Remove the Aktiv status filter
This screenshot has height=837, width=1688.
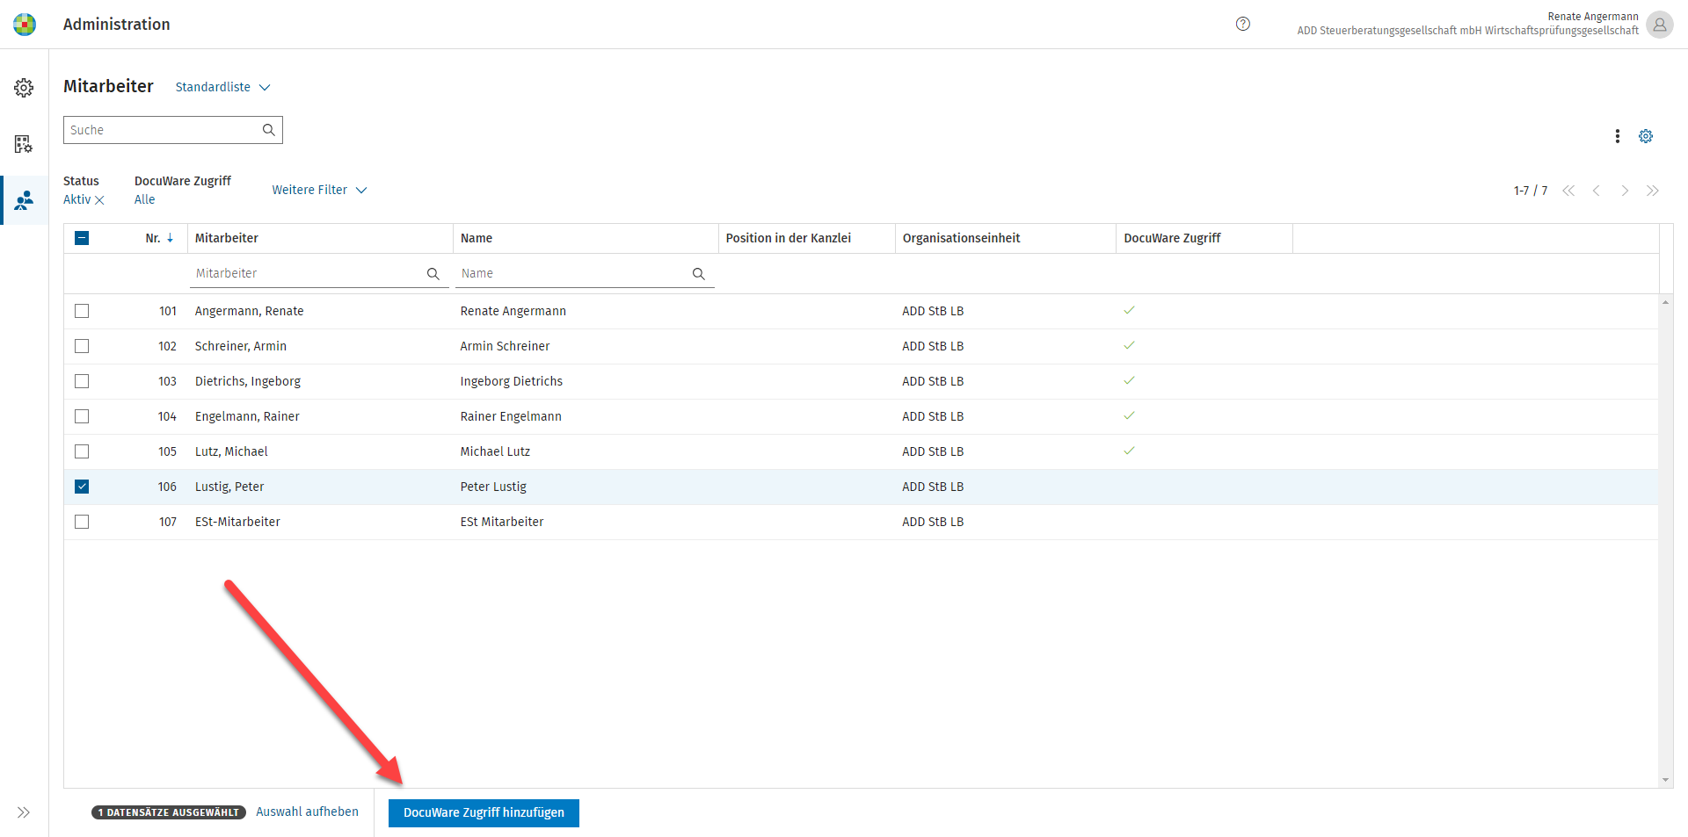pyautogui.click(x=99, y=200)
